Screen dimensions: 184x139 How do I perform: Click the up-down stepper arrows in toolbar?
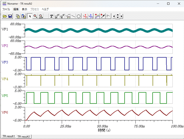pos(118,16)
